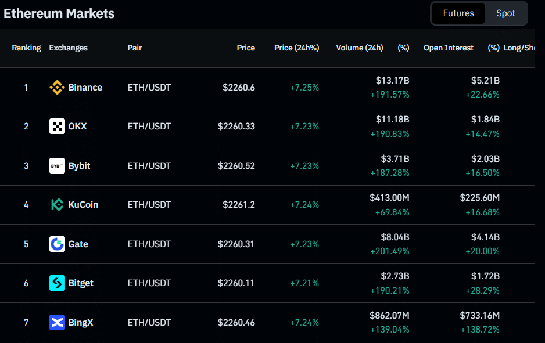
Task: Click the Binance exchange logo icon
Action: pos(57,88)
